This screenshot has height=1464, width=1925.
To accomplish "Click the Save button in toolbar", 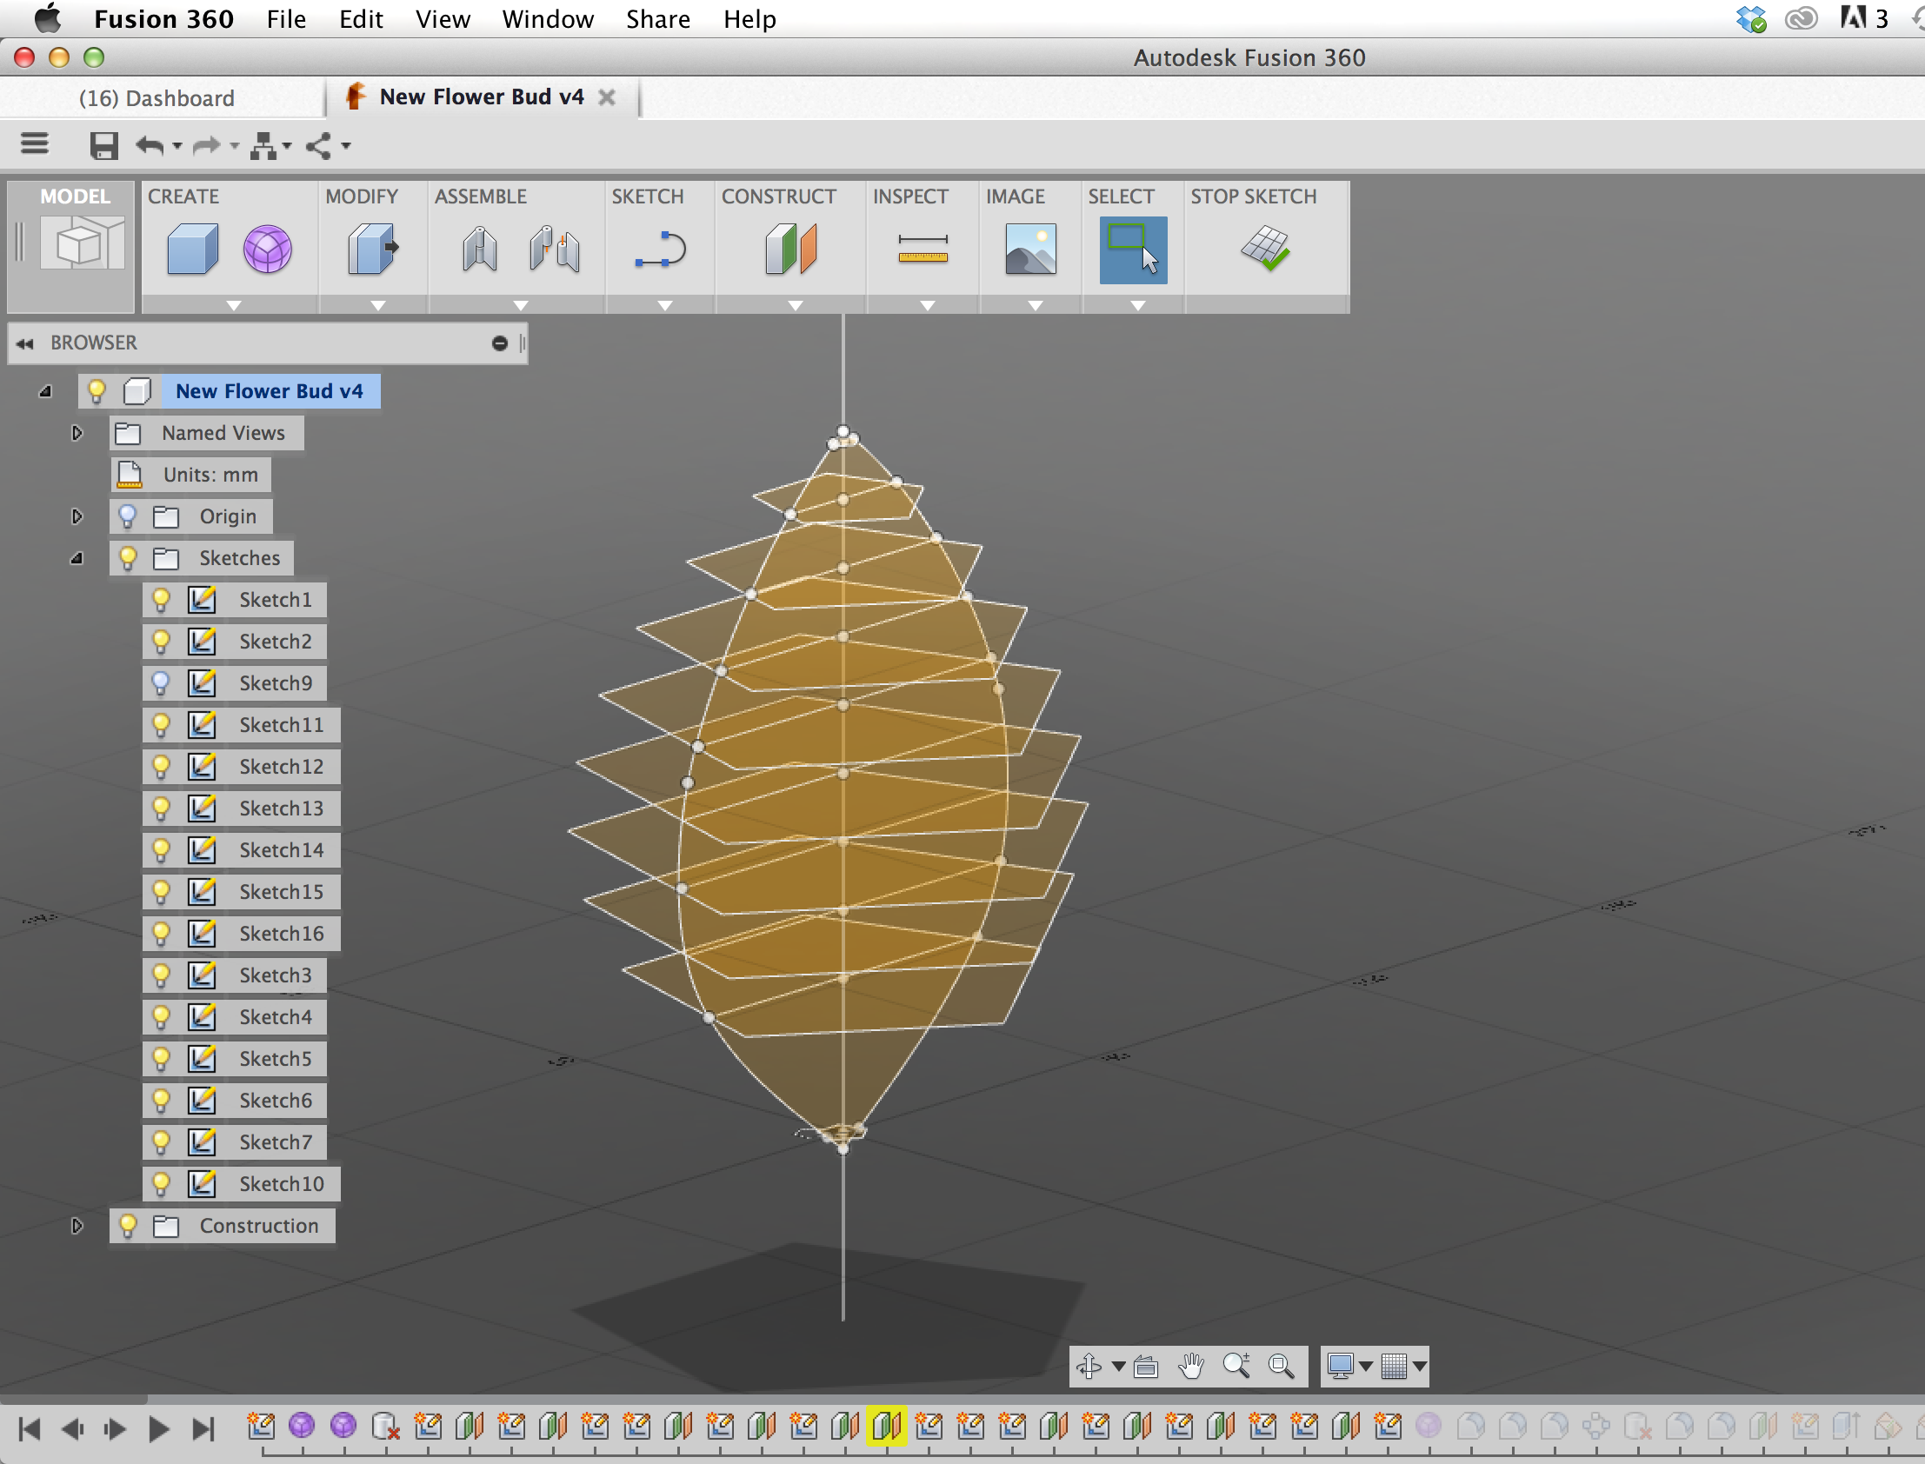I will point(102,143).
